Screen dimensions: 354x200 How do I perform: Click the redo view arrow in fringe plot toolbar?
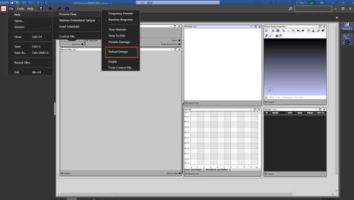coord(303,31)
